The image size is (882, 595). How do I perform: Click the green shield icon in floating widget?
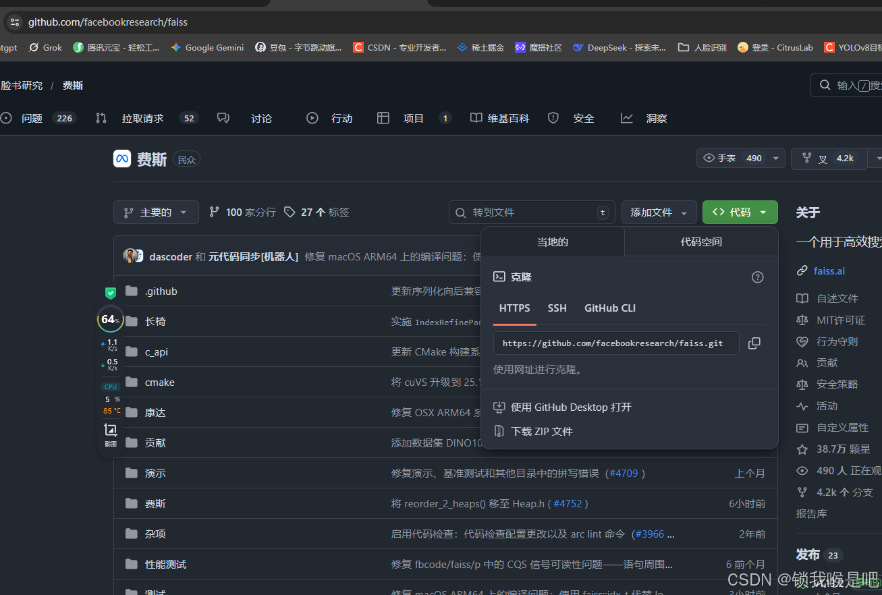(x=111, y=293)
